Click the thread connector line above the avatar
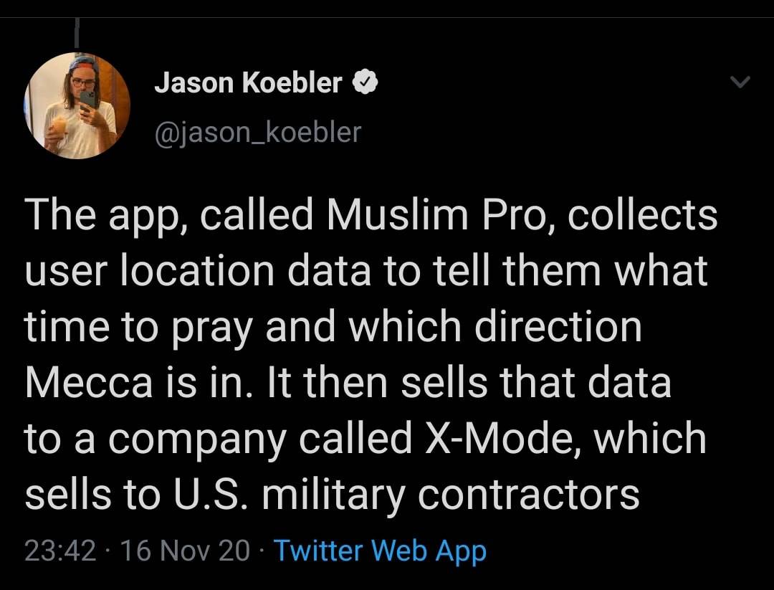Screen dimensions: 774x590 point(77,34)
